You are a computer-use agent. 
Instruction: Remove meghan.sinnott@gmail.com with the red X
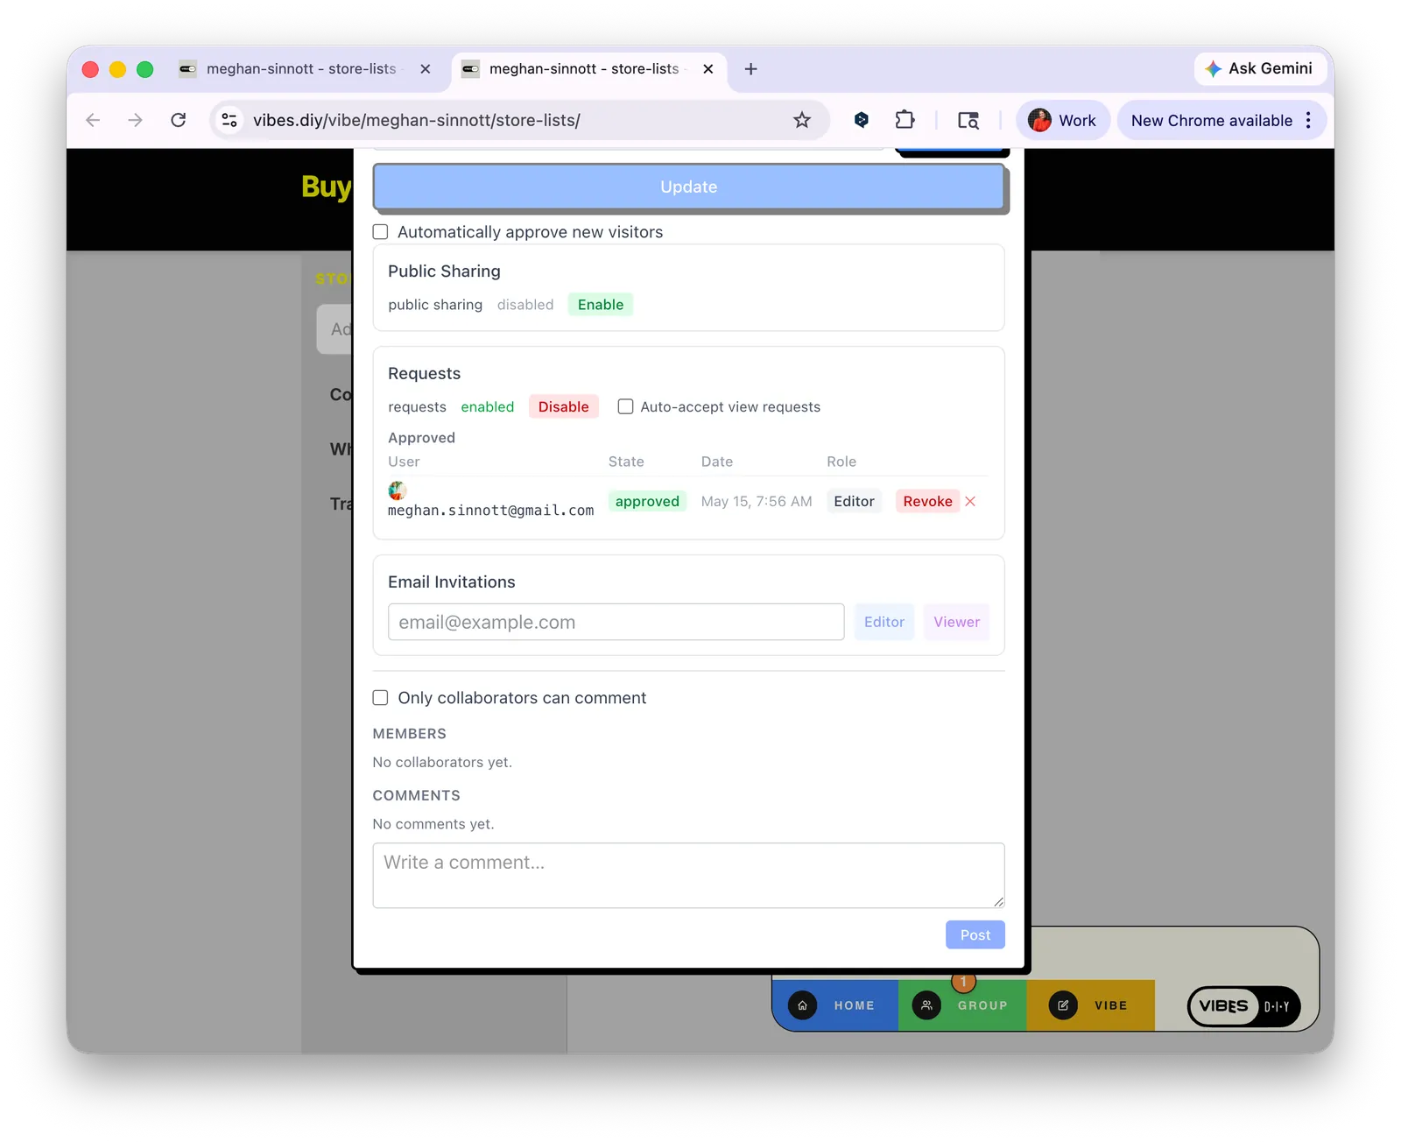[x=970, y=502]
